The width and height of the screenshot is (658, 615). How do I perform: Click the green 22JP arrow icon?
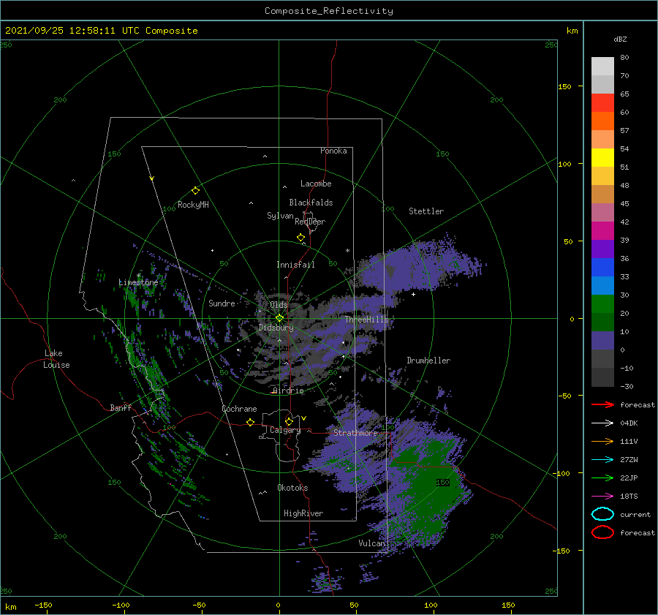pyautogui.click(x=602, y=478)
